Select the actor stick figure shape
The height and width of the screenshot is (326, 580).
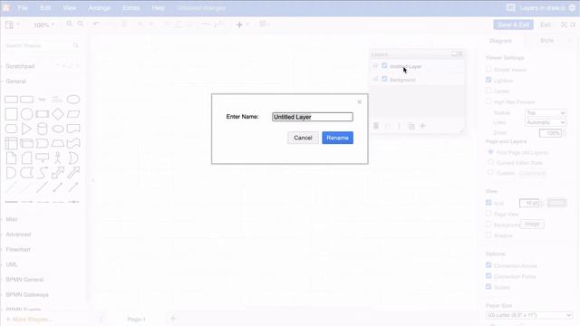[x=58, y=158]
